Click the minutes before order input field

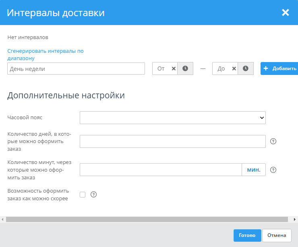(160, 170)
